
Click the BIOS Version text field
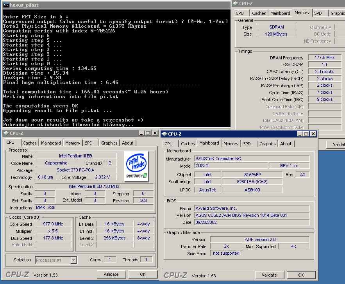(x=252, y=215)
